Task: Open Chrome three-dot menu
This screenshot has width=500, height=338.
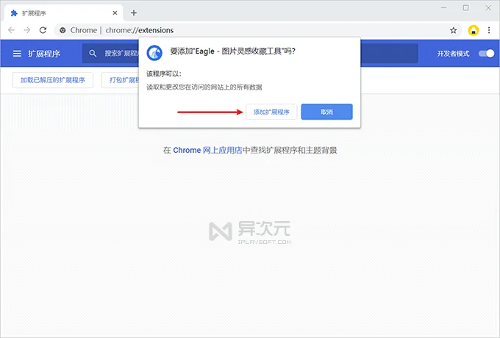Action: (489, 30)
